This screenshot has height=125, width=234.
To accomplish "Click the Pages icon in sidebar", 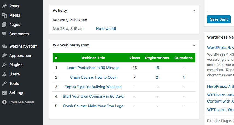I will (4, 25).
